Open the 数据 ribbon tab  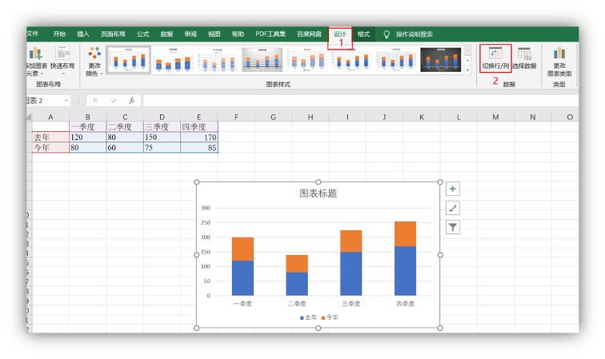click(166, 34)
